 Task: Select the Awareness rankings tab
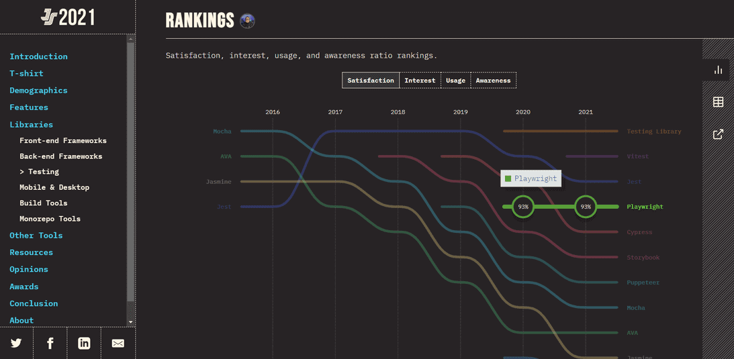click(493, 81)
